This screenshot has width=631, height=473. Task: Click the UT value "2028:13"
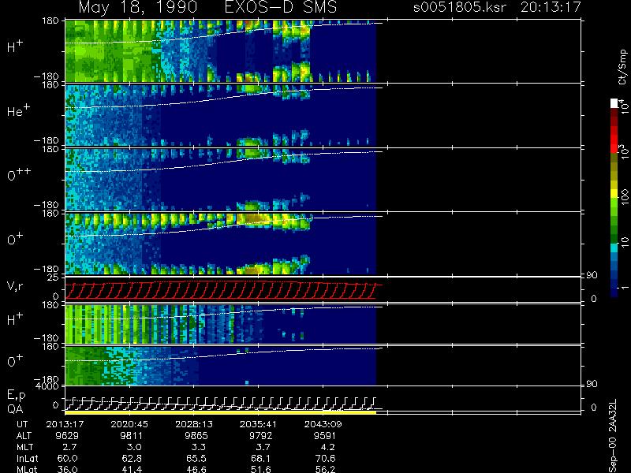pos(194,424)
